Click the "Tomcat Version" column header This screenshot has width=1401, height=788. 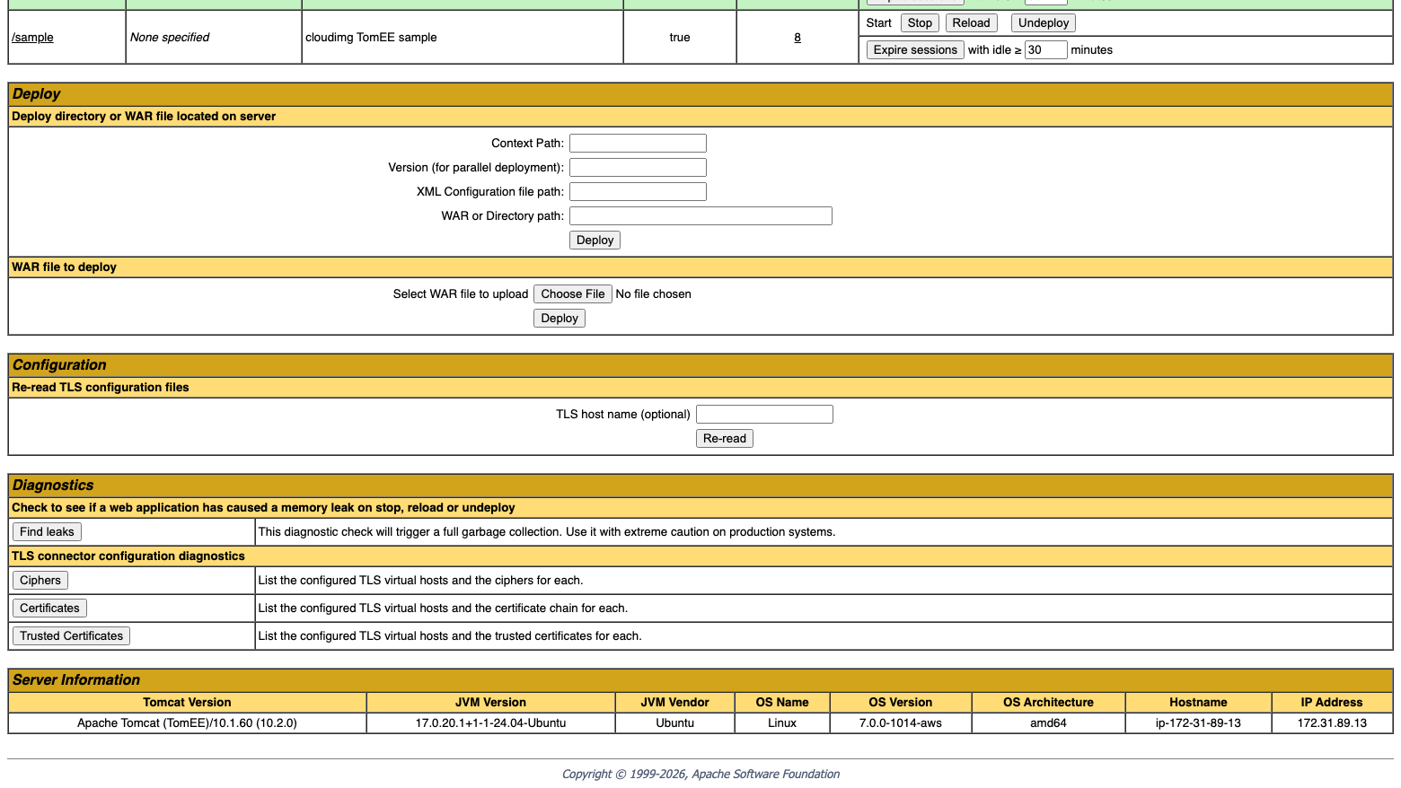(x=187, y=703)
